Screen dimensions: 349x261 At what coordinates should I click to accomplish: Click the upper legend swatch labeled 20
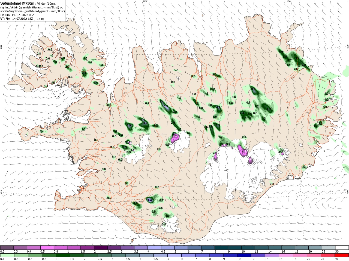tap(315, 248)
